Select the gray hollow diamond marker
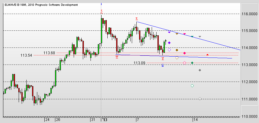 200,99
